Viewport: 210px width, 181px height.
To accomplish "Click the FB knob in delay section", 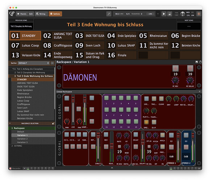I will [x=162, y=158].
